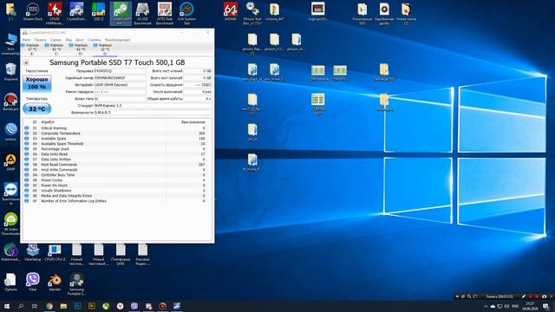555x312 pixels.
Task: Select the Unsafe Shutdowns attribute row
Action: pyautogui.click(x=118, y=191)
